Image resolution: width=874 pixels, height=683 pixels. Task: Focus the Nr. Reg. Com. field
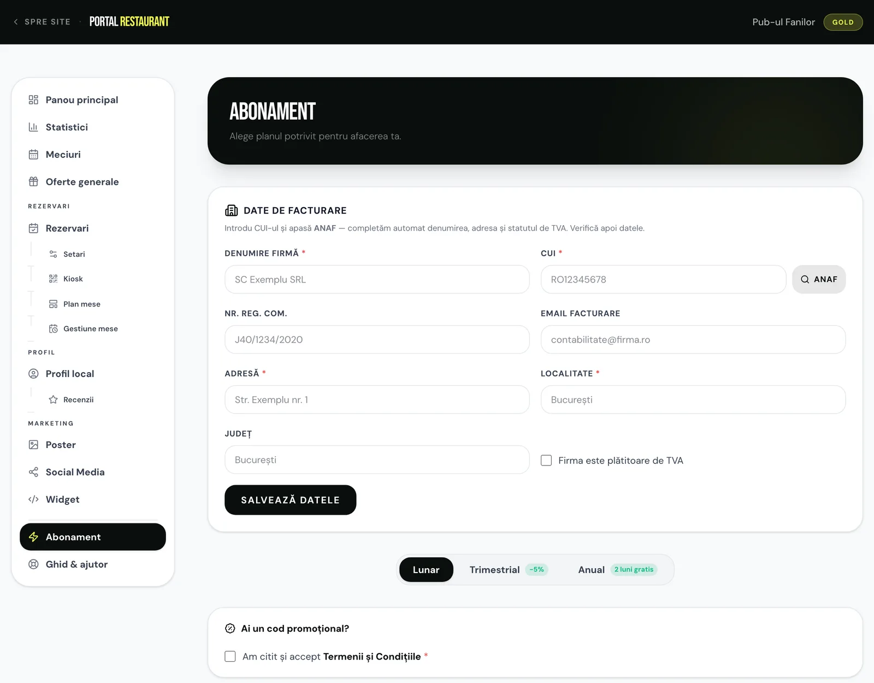click(x=377, y=339)
